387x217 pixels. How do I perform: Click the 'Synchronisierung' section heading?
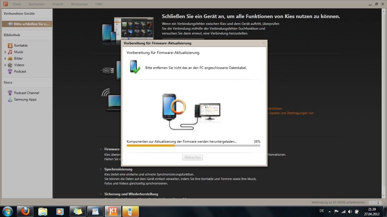118,169
